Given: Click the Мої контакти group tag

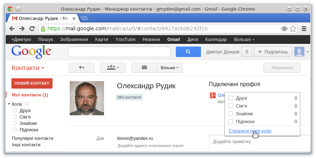Looking at the screenshot, I should pyautogui.click(x=129, y=97).
